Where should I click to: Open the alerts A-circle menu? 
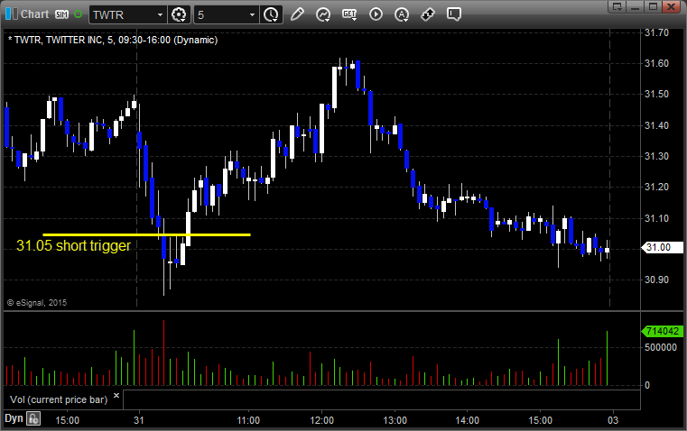tap(402, 14)
